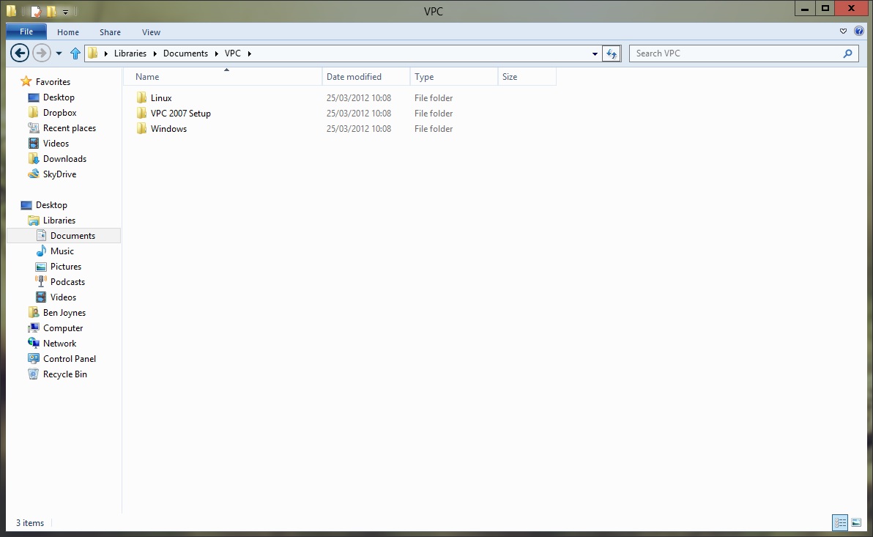Click the magnifier icon in the search box
Screen dimensions: 873x537
pos(847,53)
